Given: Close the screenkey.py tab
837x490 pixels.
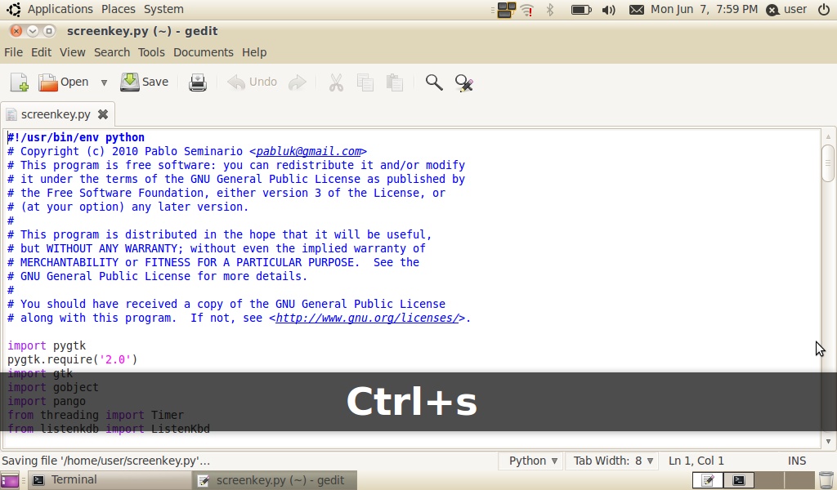Looking at the screenshot, I should point(103,114).
